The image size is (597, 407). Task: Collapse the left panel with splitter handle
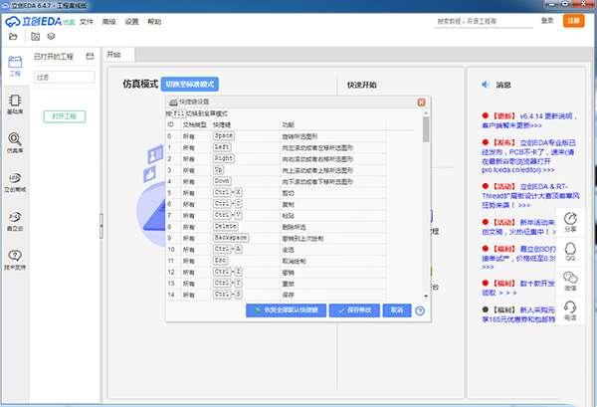101,226
